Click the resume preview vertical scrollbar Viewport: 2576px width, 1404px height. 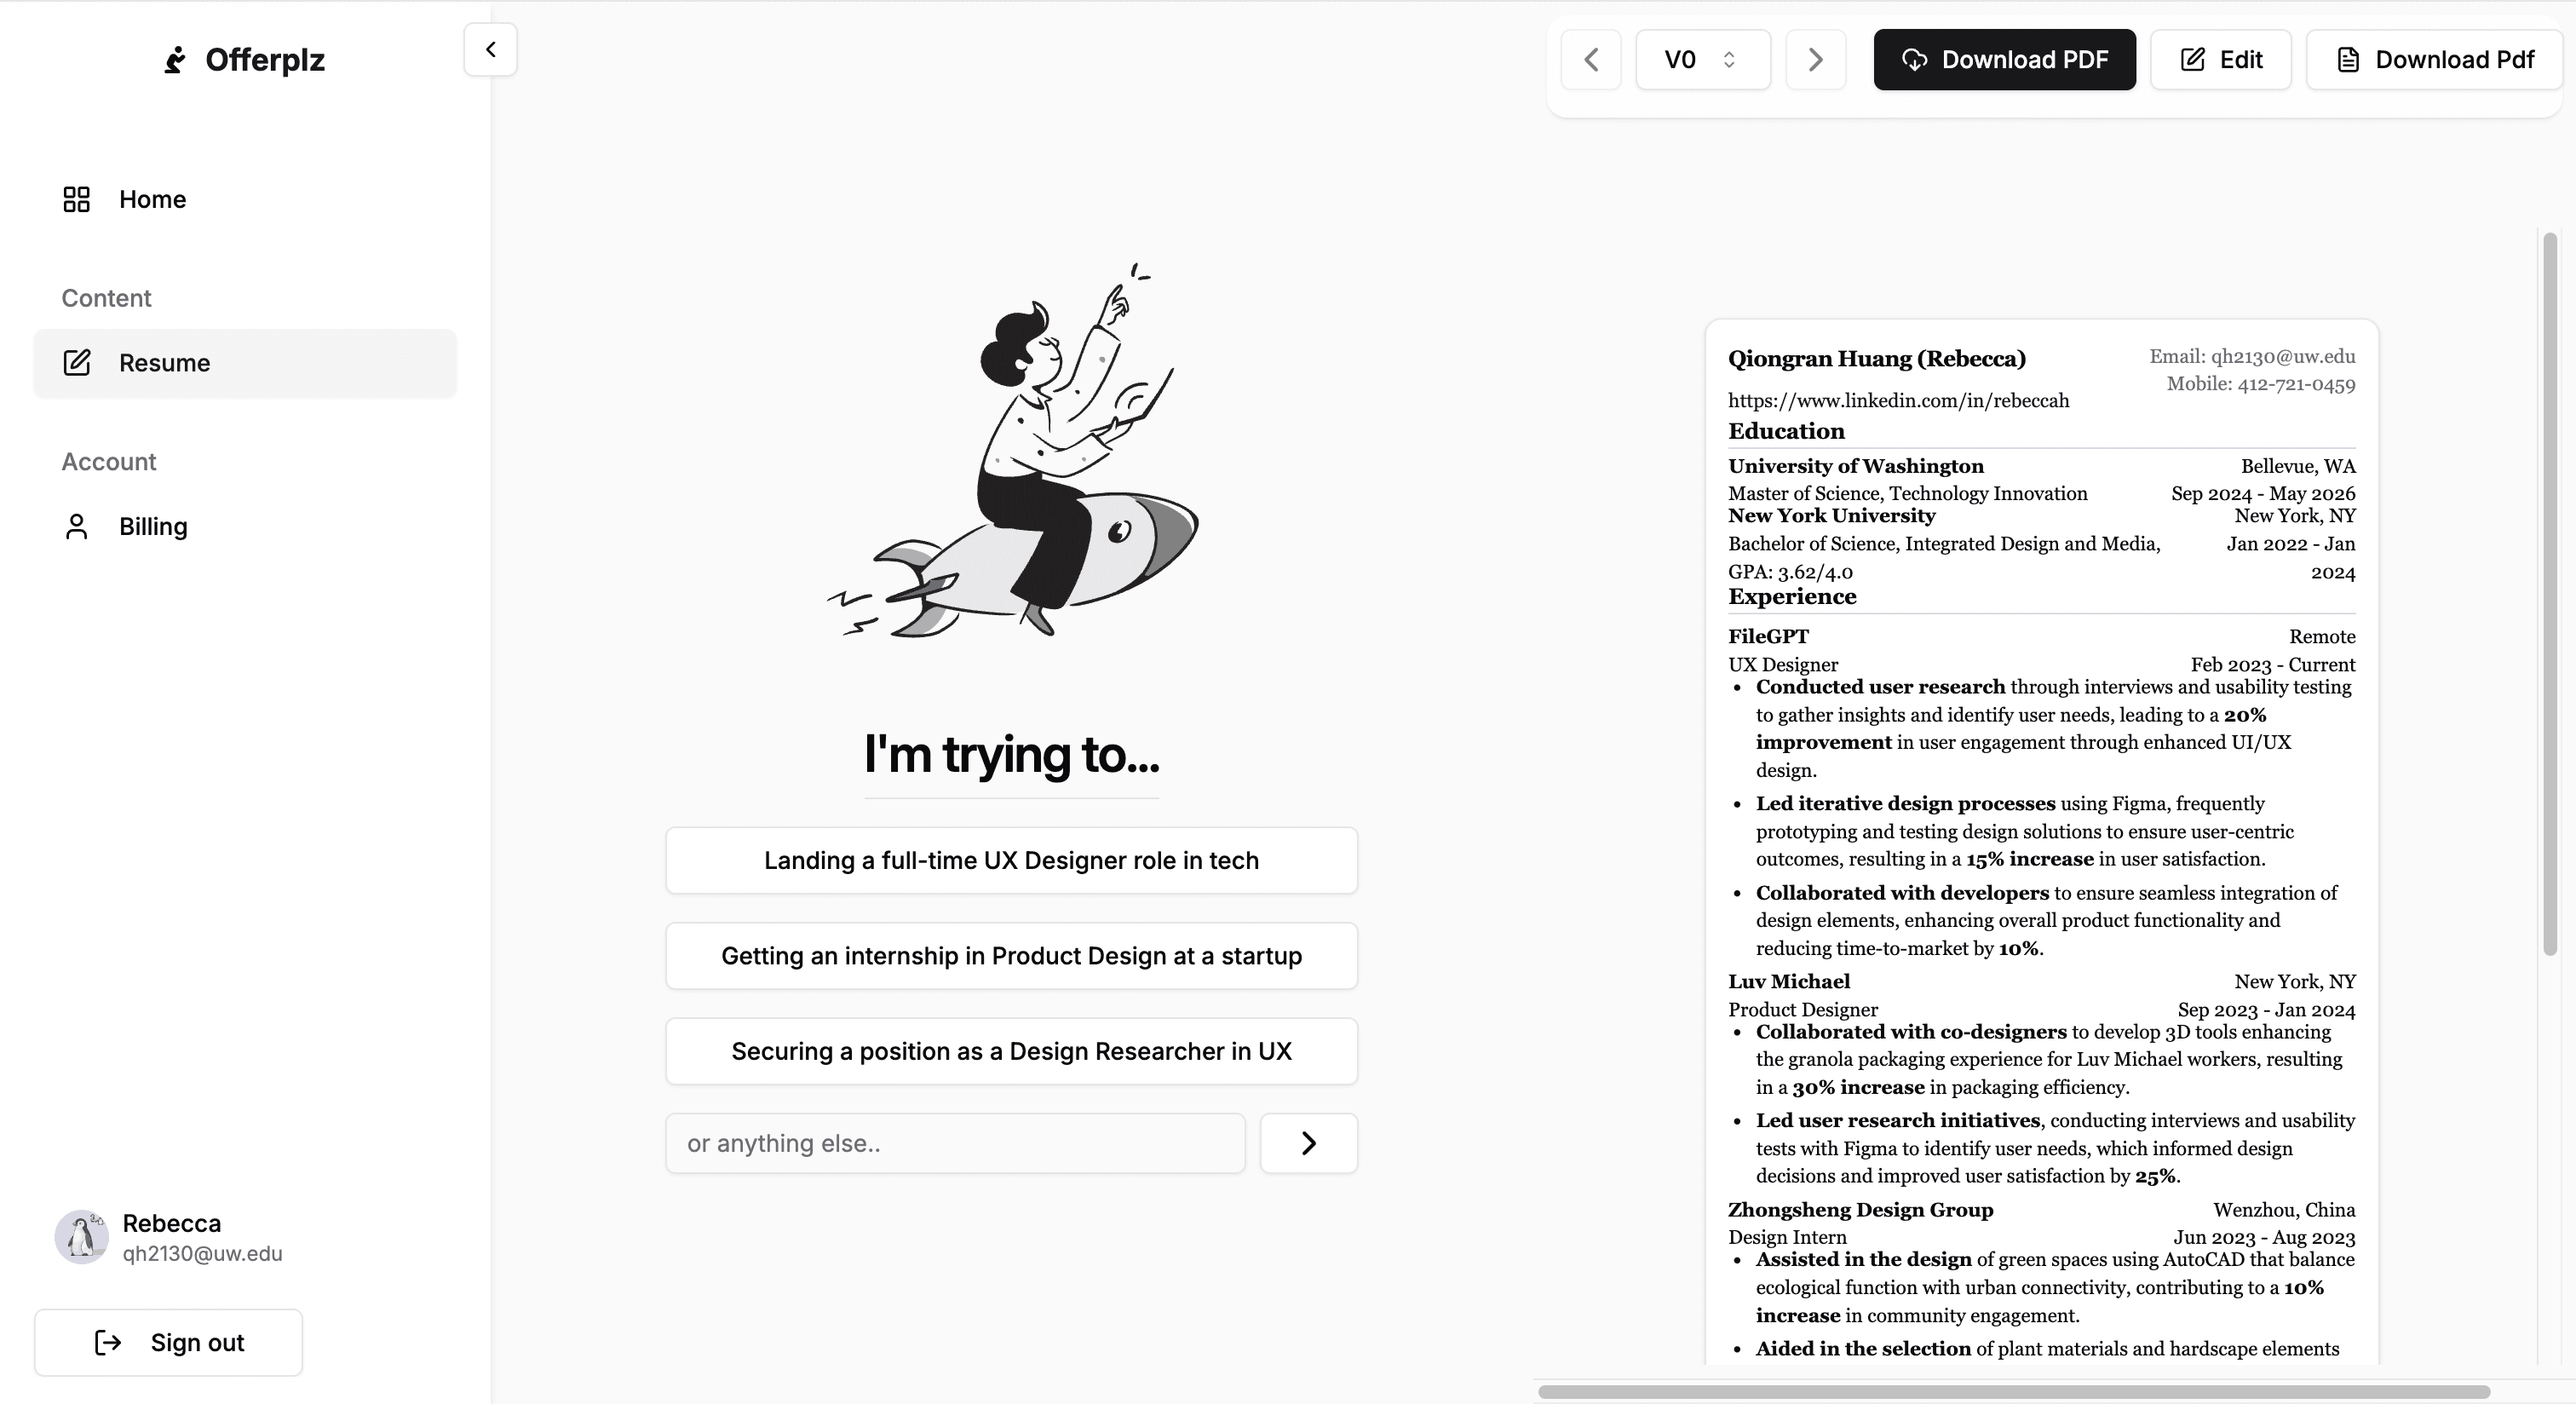click(2550, 594)
